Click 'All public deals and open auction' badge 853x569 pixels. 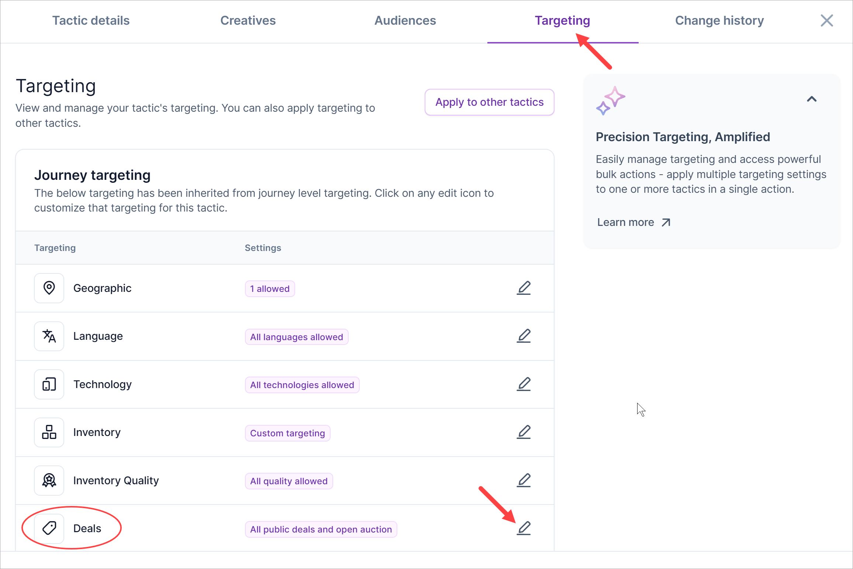(321, 530)
